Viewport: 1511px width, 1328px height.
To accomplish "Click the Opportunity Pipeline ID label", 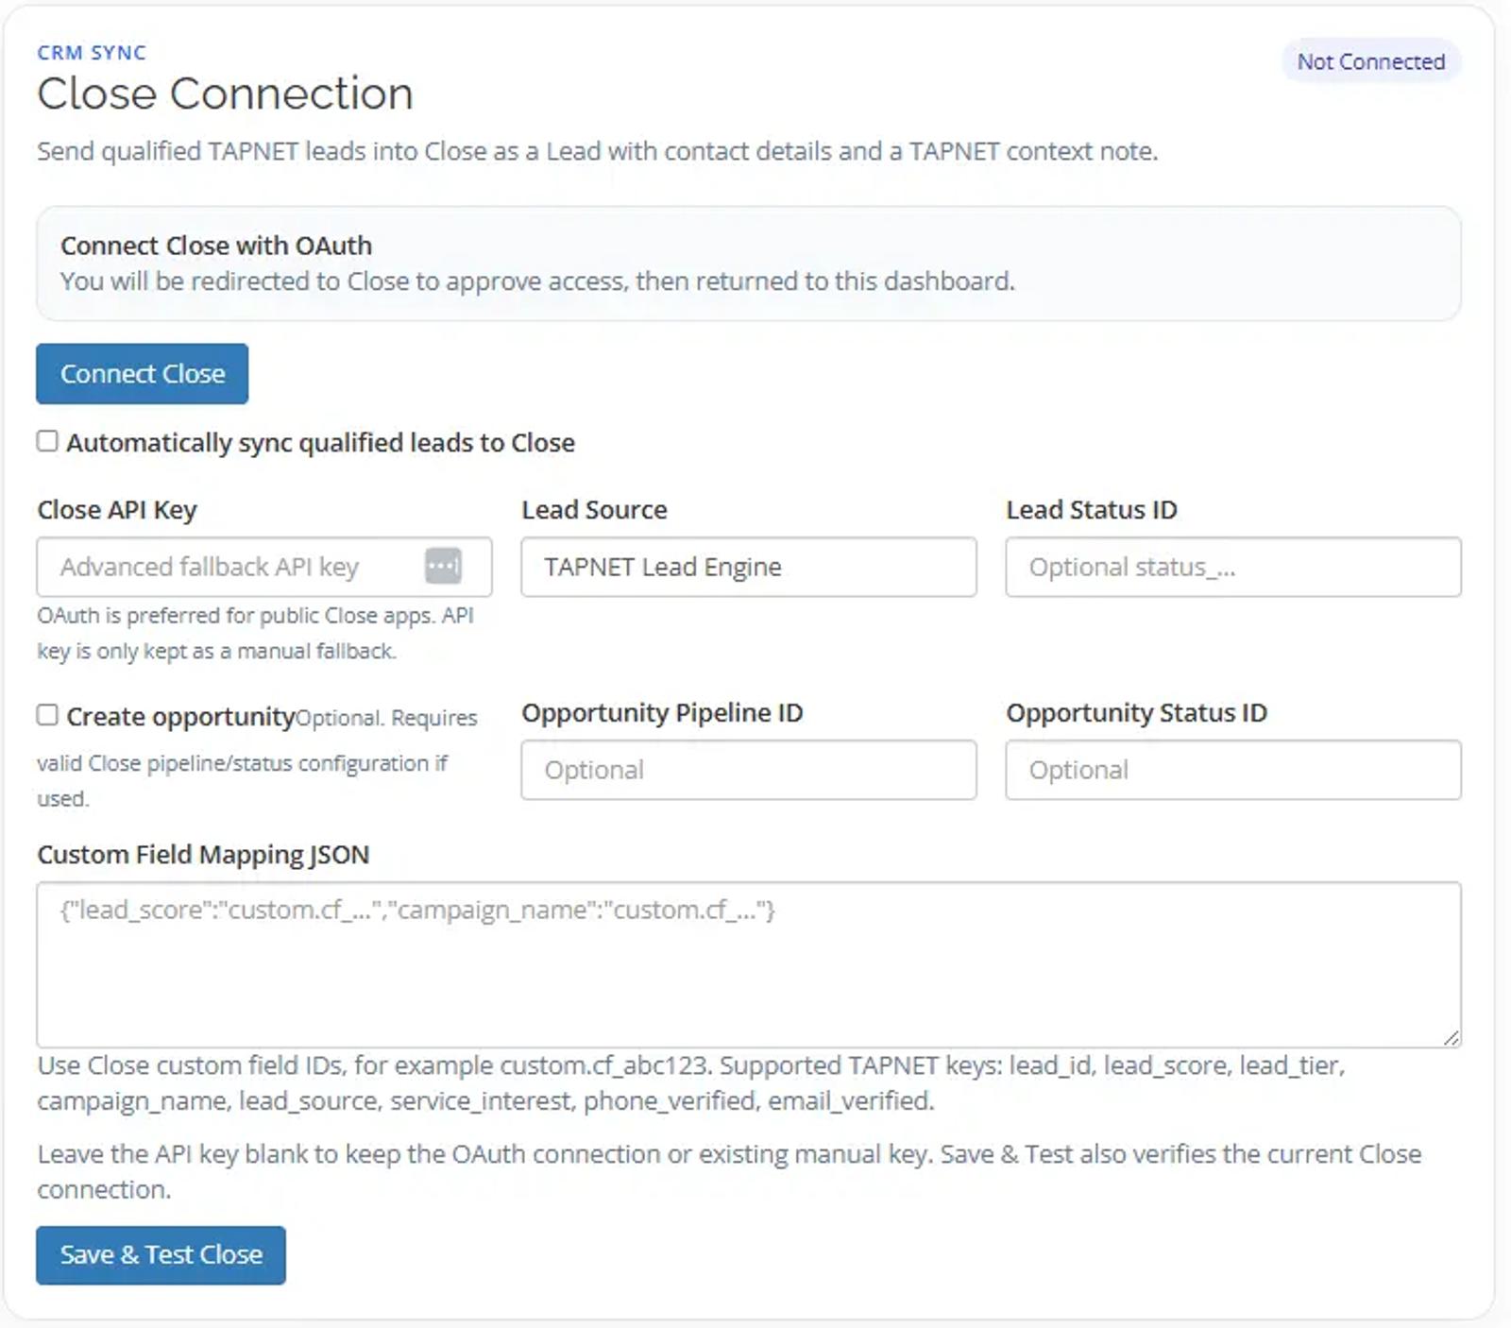I will (x=662, y=713).
